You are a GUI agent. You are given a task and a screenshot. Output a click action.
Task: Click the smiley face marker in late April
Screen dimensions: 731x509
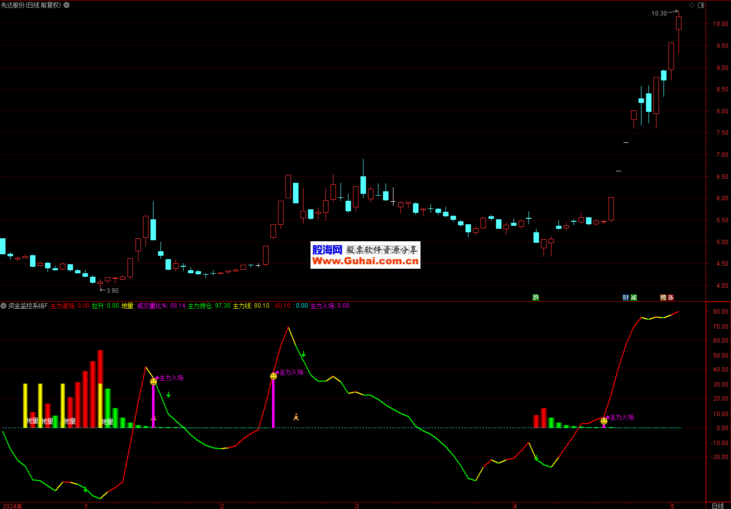(604, 421)
